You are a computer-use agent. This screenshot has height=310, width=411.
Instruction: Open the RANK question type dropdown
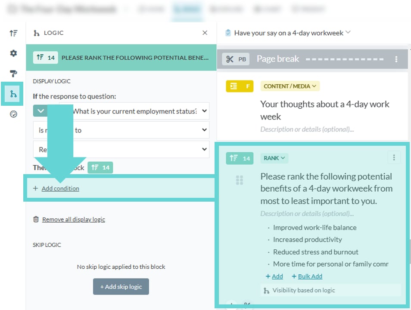coord(274,158)
